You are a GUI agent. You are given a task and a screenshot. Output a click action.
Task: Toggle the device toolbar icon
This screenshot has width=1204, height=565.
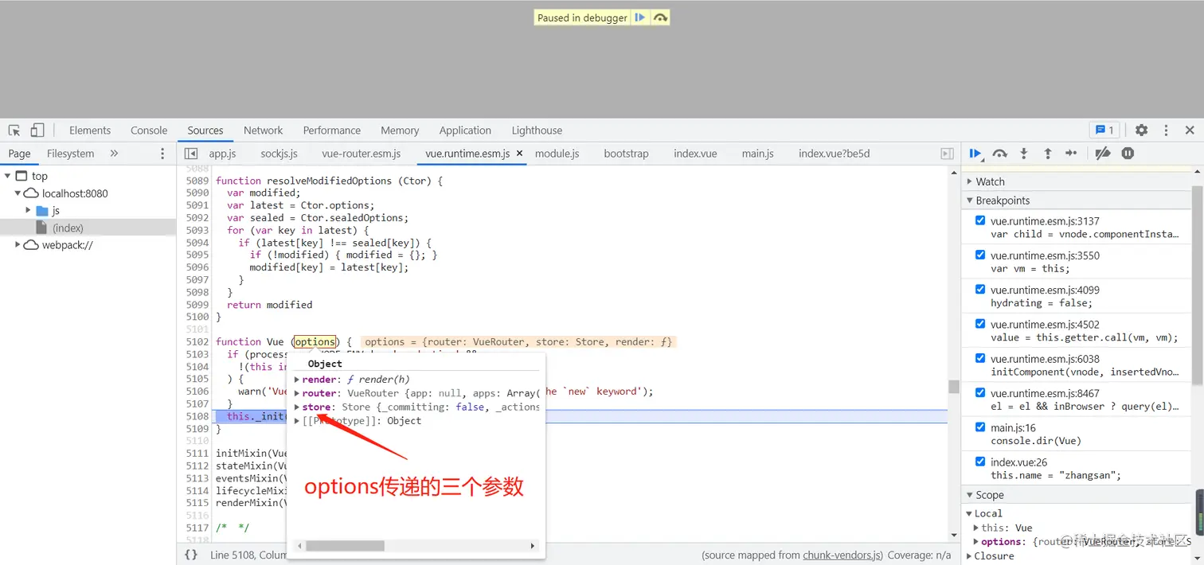37,131
